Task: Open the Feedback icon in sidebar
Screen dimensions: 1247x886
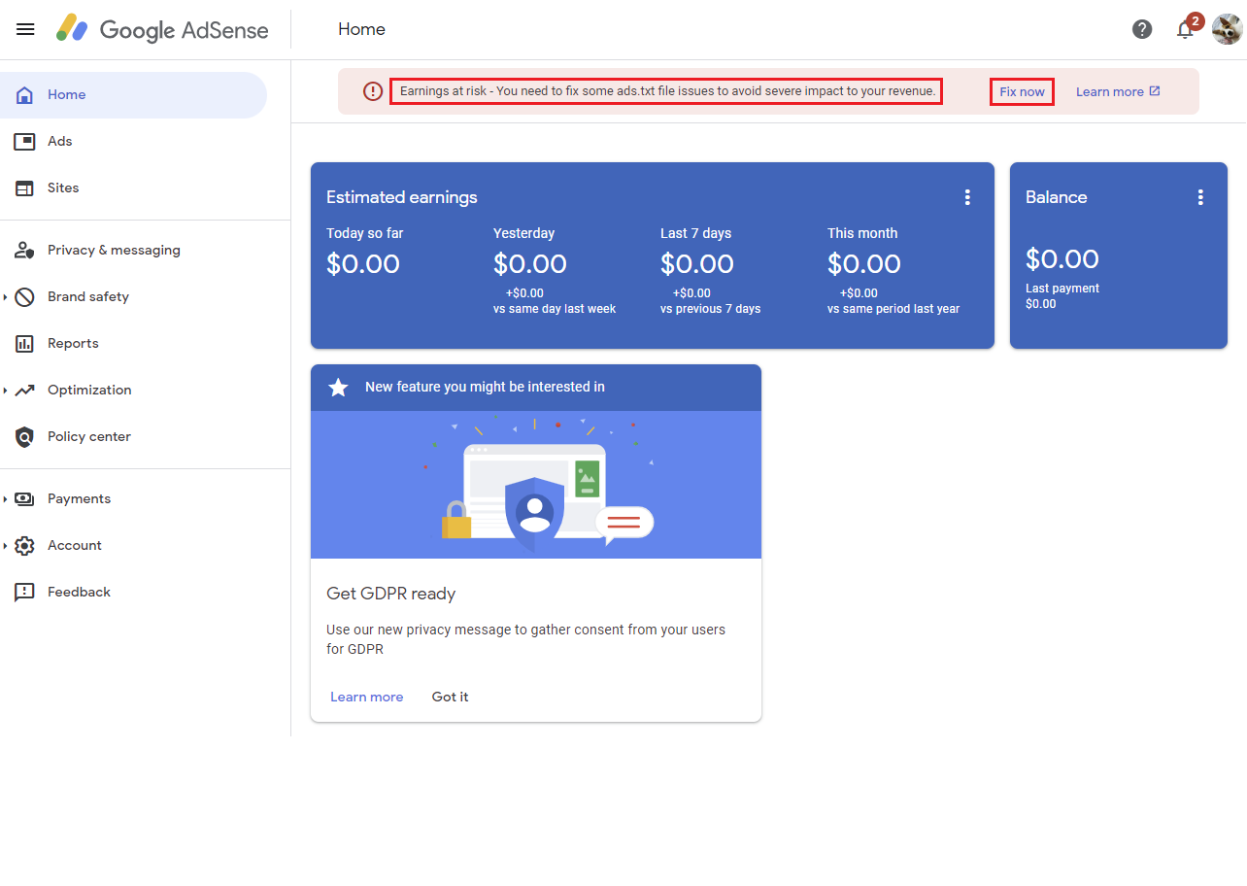Action: coord(24,592)
